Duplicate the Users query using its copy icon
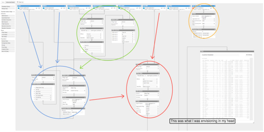This screenshot has height=132, width=264. (x=39, y=8)
